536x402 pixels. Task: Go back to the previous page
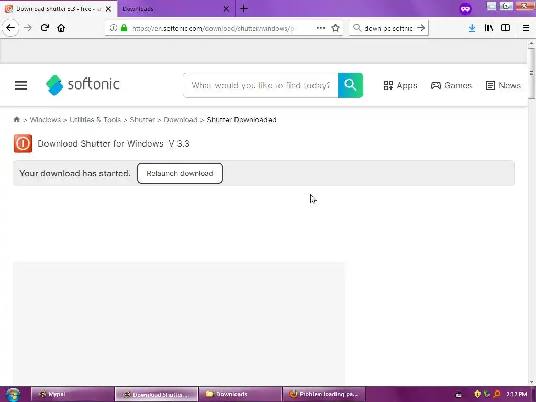pos(10,28)
